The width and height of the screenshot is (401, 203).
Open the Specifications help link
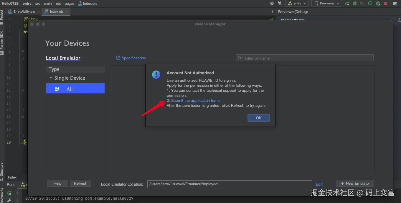coord(131,58)
